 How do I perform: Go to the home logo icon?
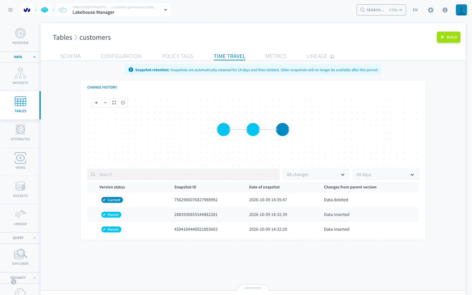coord(27,10)
